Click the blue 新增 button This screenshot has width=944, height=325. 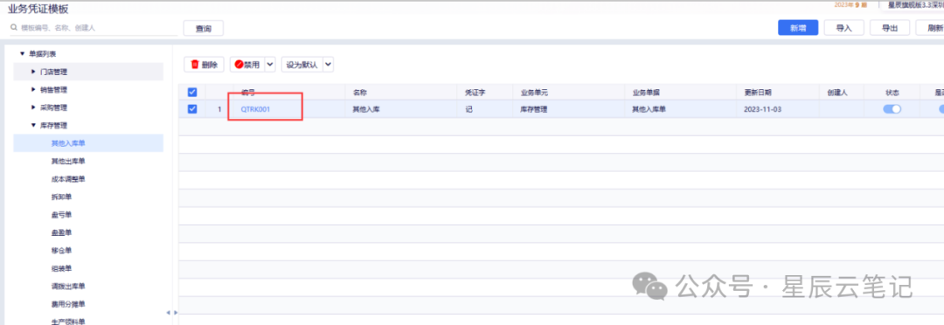pyautogui.click(x=798, y=28)
